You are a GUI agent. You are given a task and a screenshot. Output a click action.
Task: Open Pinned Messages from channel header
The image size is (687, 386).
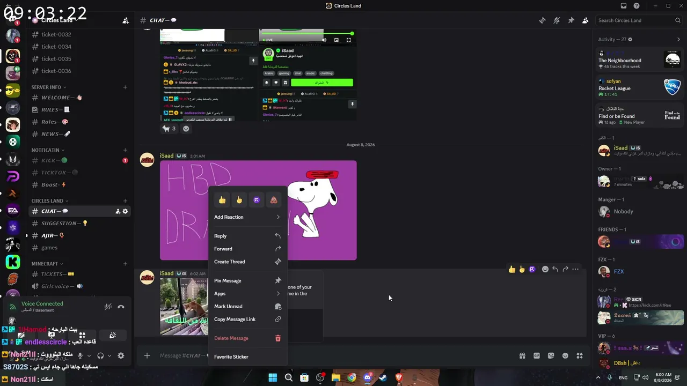coord(571,20)
